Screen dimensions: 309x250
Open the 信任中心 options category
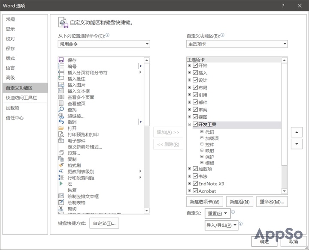click(15, 118)
